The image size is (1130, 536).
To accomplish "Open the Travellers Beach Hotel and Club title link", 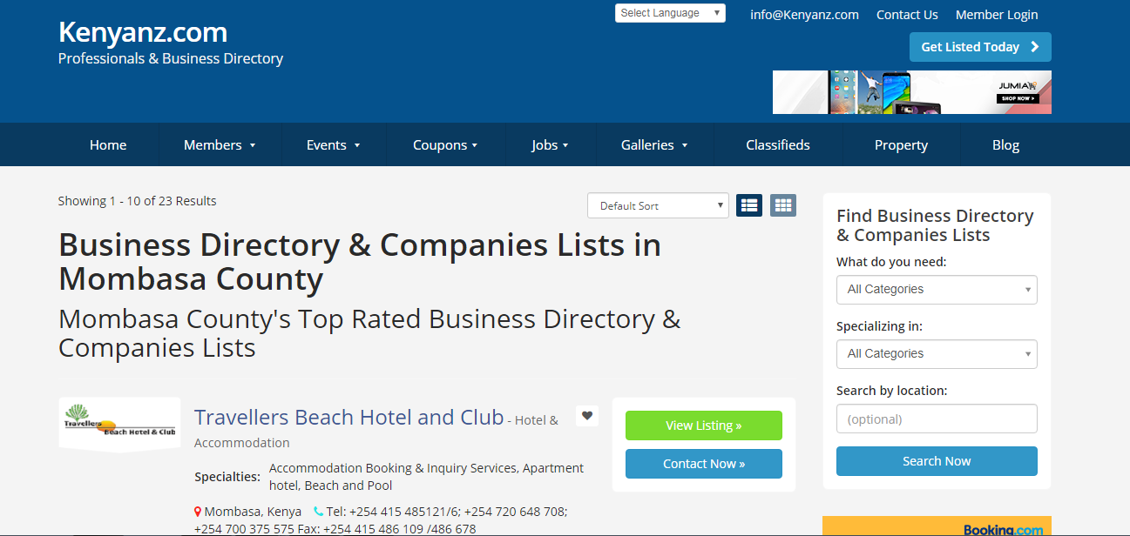I will click(348, 418).
